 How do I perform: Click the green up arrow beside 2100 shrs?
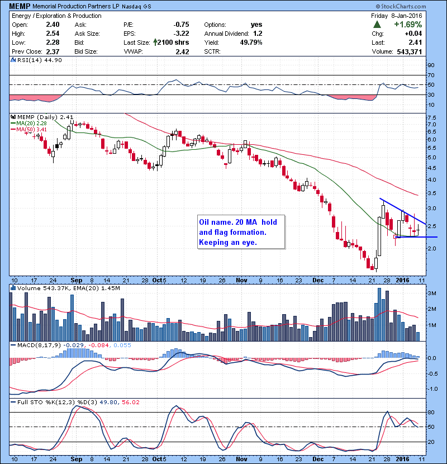[155, 42]
